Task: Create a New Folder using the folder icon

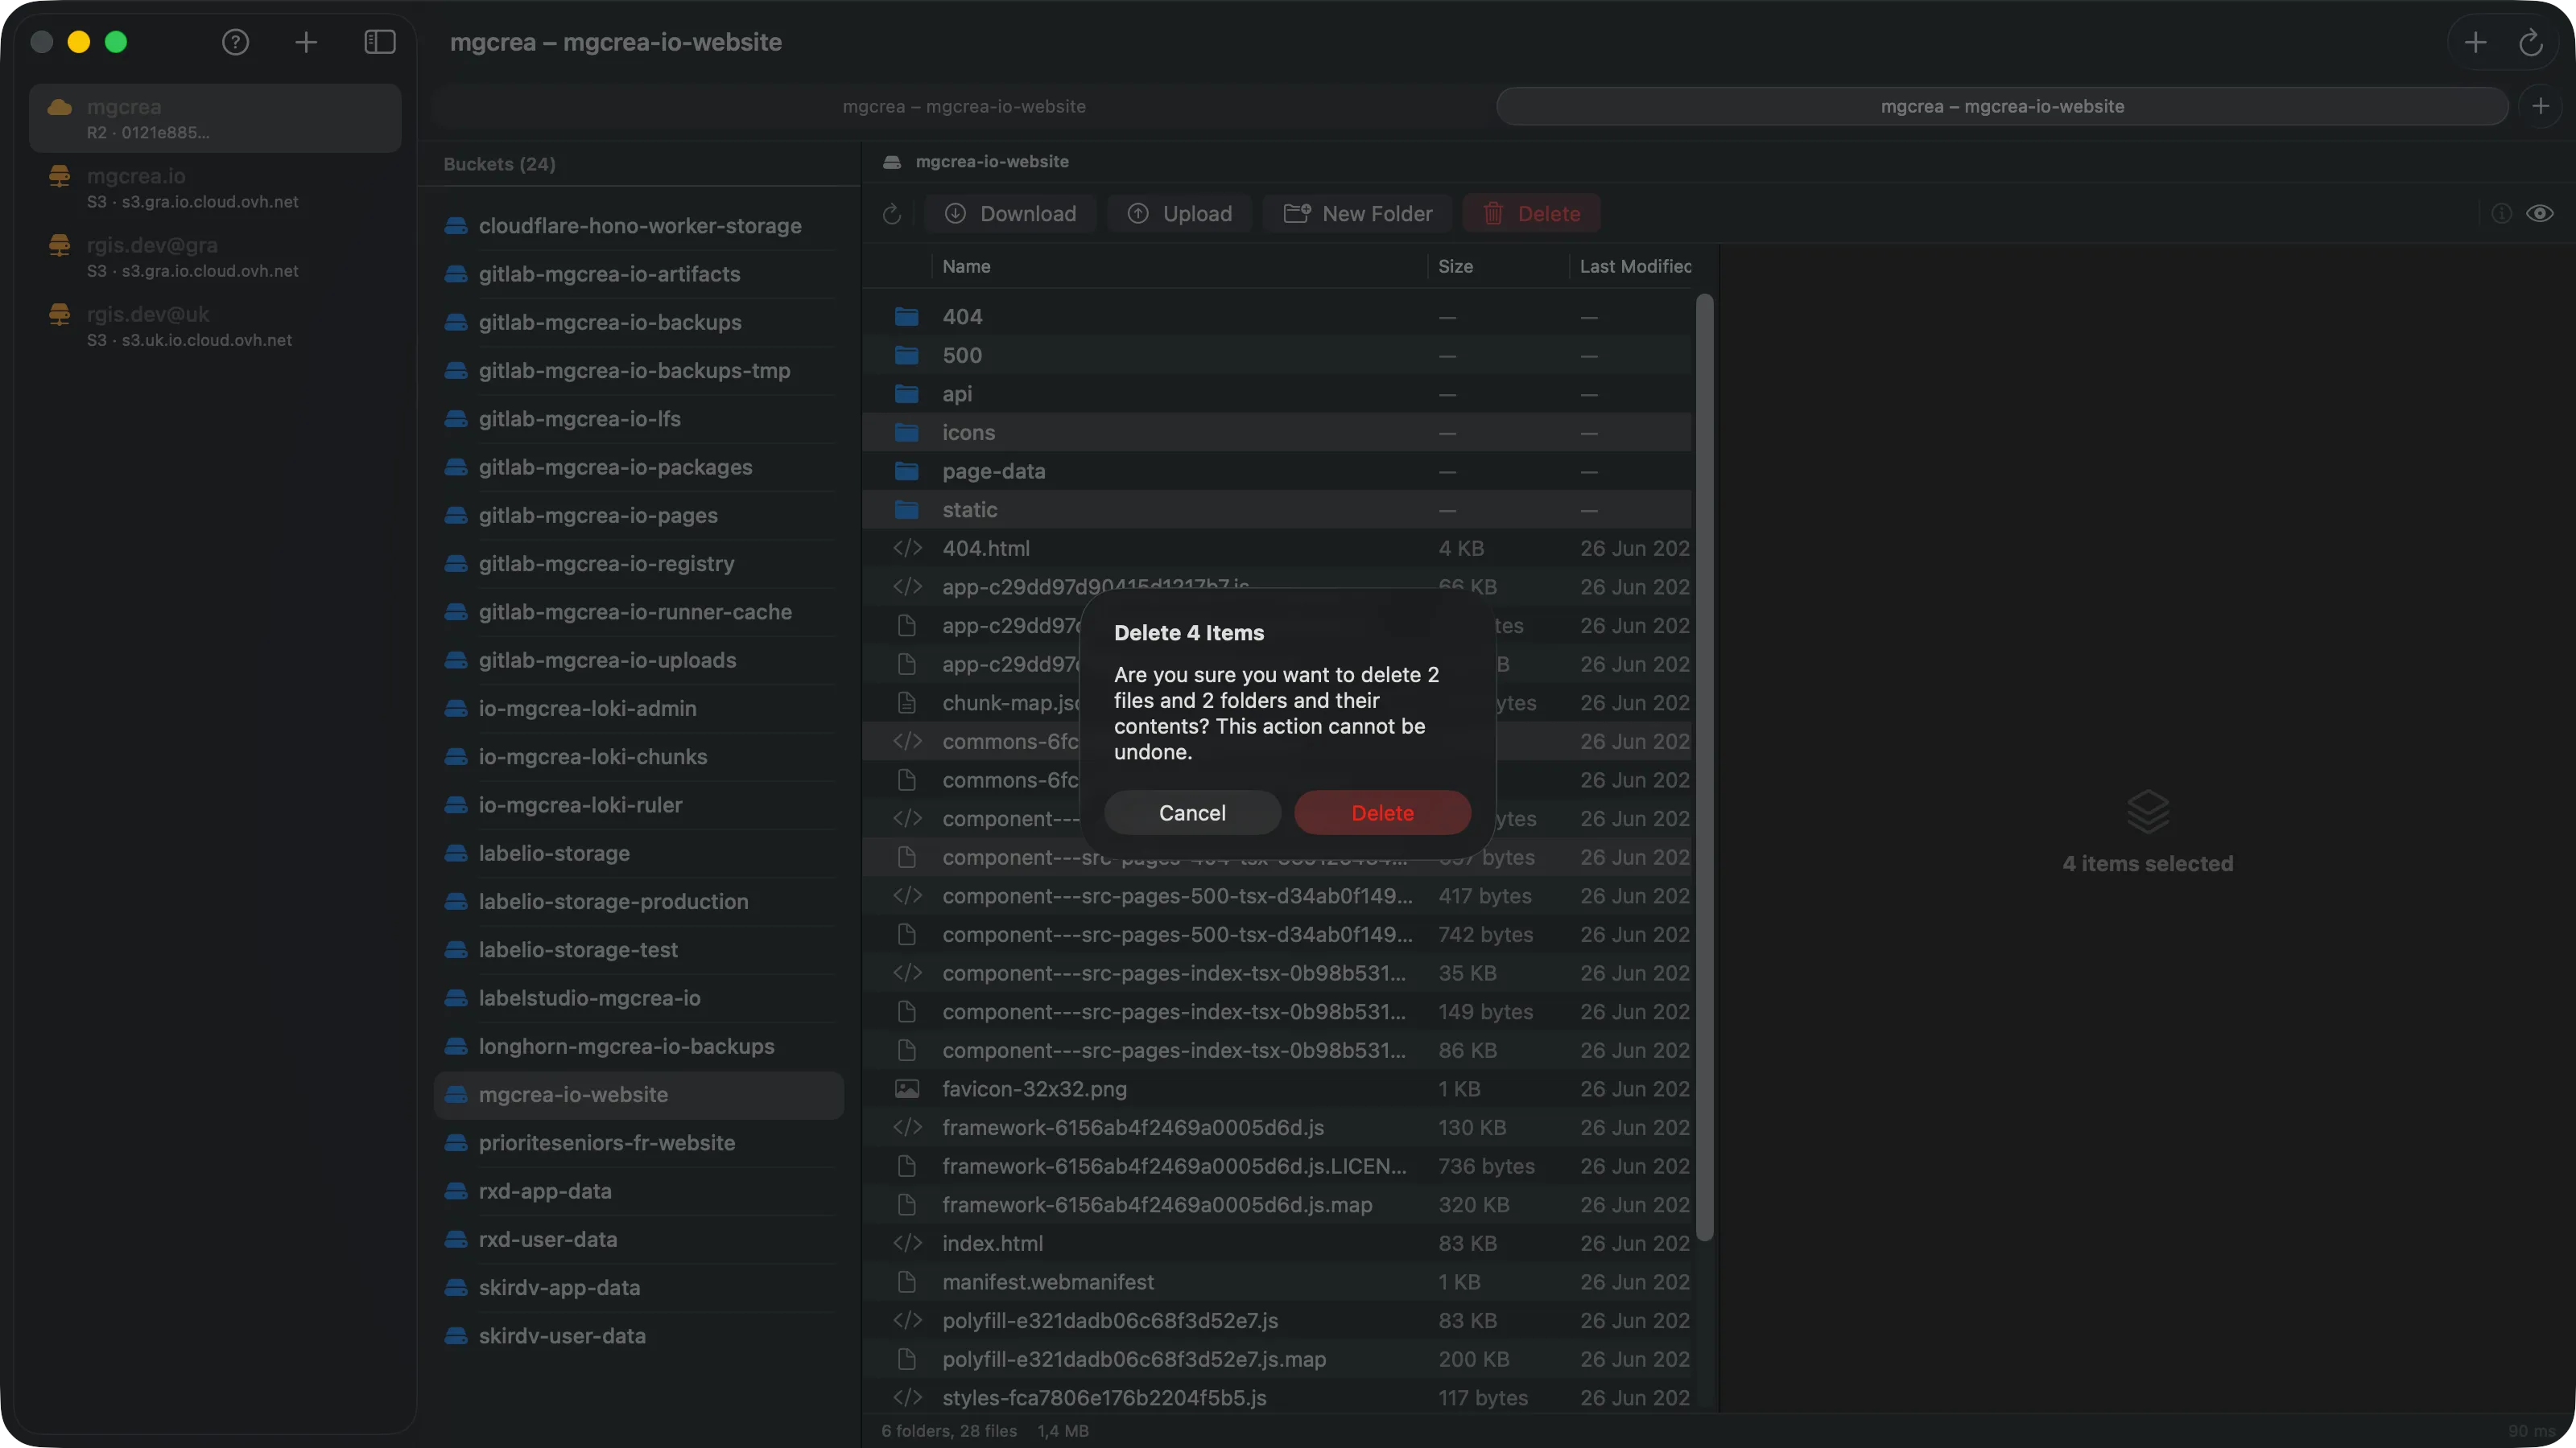Action: [1297, 213]
